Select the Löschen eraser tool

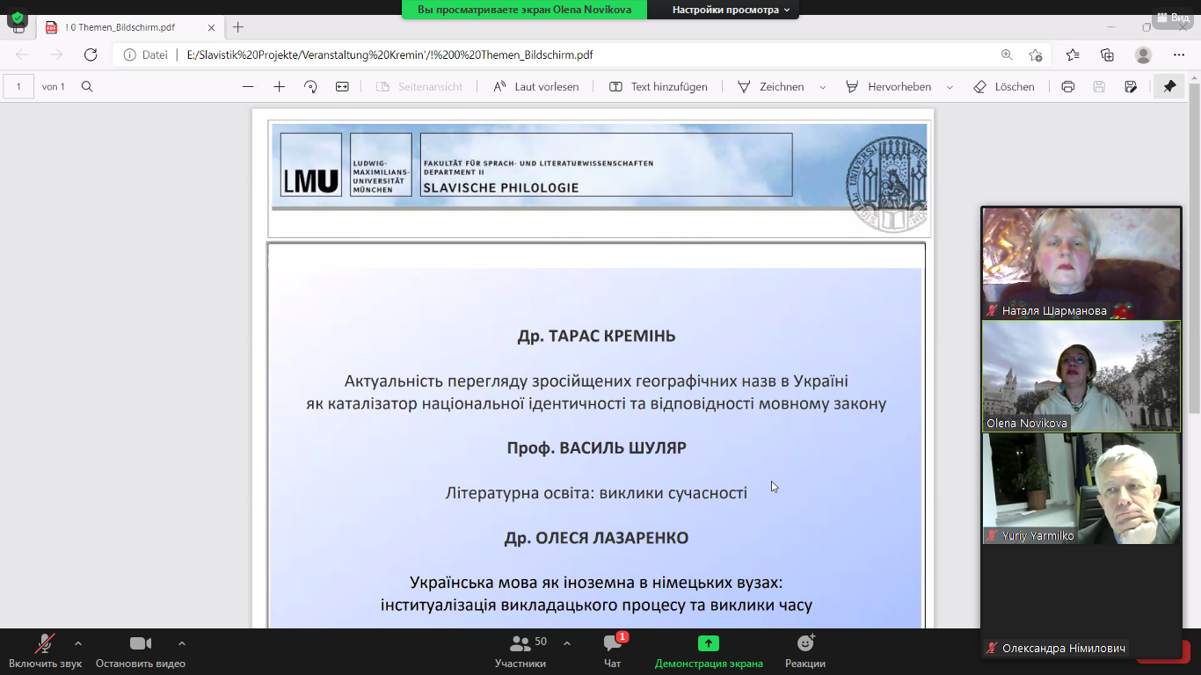tap(1004, 87)
